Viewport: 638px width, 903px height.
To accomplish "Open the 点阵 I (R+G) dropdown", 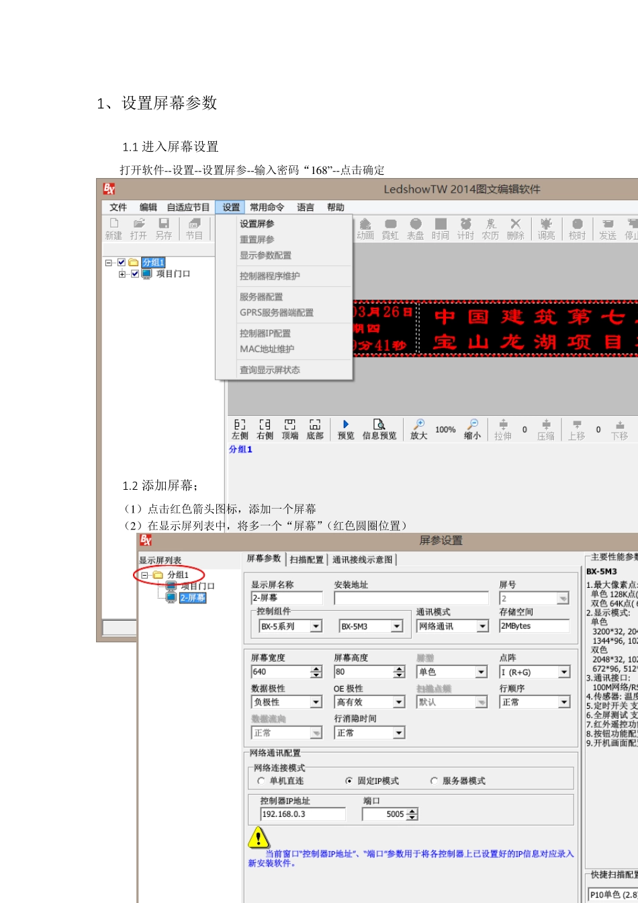I will 564,672.
